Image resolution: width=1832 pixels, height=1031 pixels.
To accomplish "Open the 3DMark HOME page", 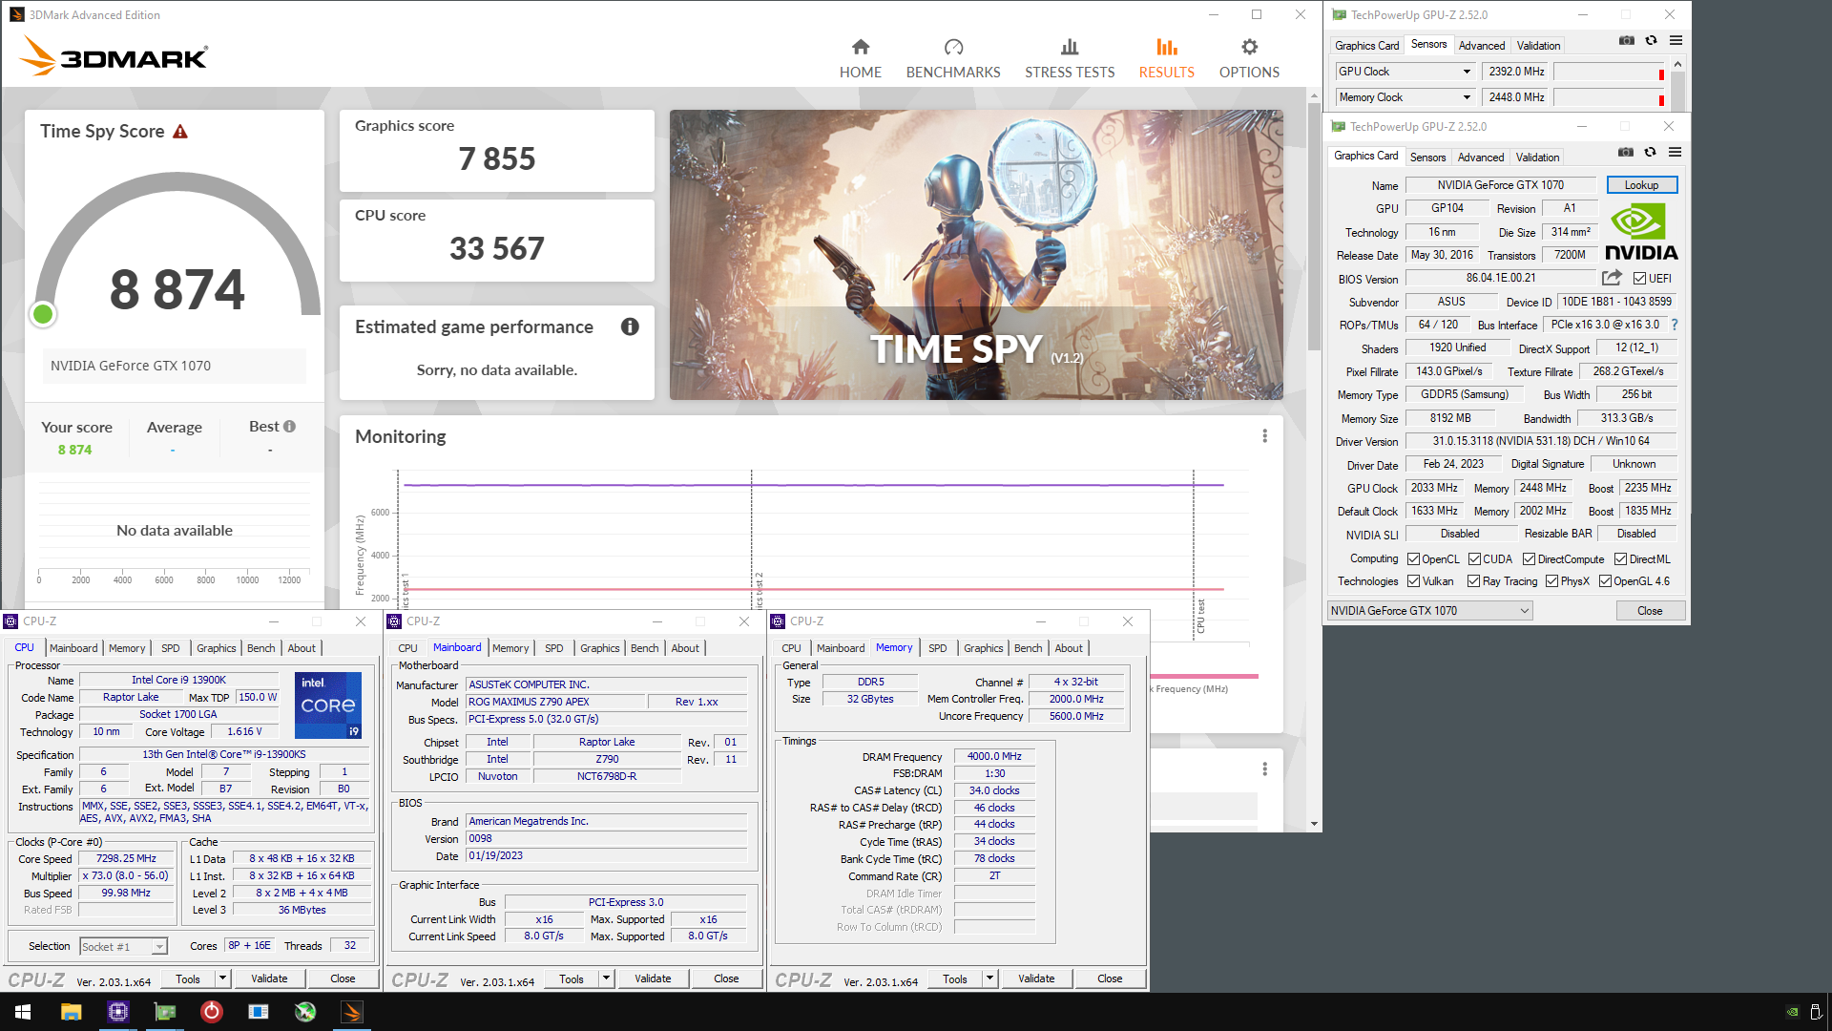I will click(x=860, y=58).
